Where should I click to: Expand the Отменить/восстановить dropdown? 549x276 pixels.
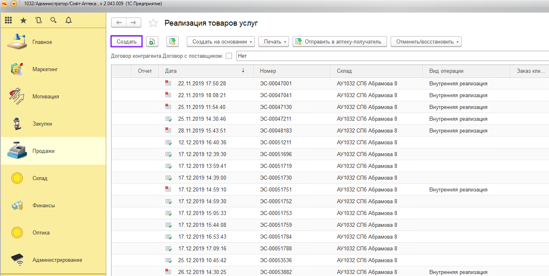426,41
